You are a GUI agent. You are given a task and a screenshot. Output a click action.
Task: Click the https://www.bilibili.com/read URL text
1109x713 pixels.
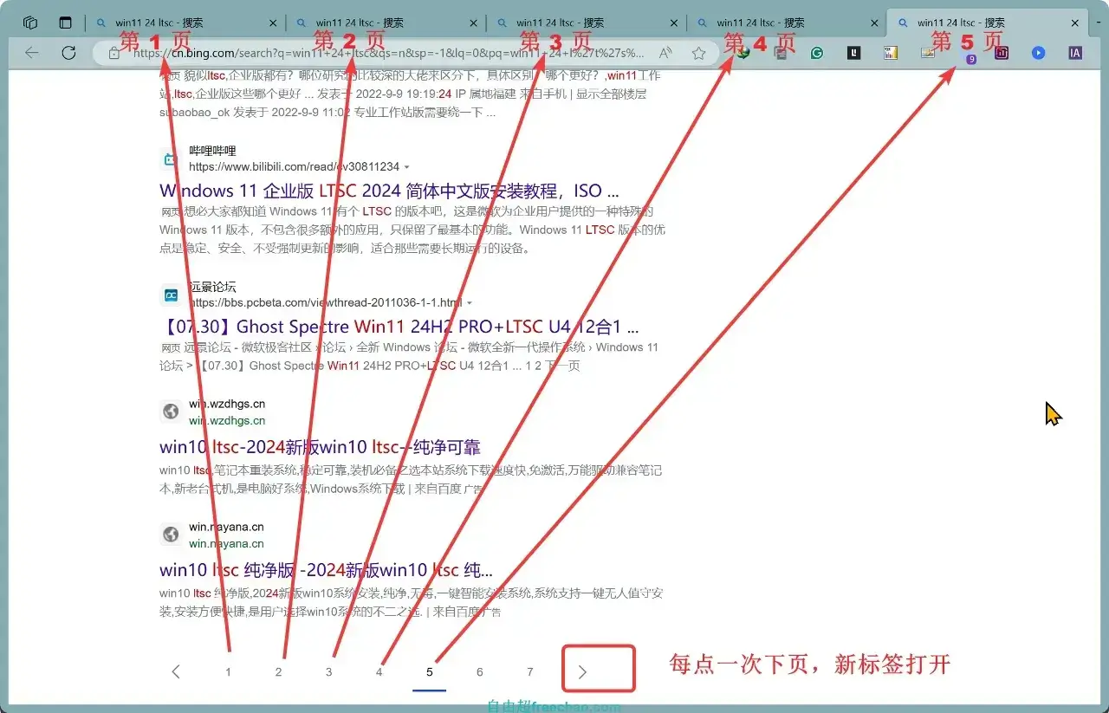click(294, 167)
